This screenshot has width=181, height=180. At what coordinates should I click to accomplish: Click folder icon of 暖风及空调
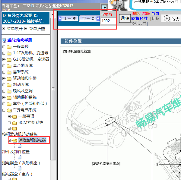(x=9, y=91)
